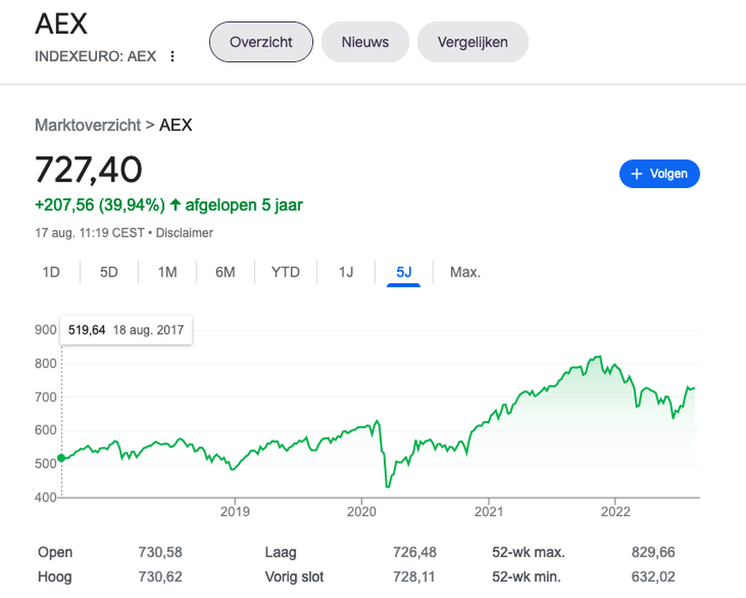
Task: Select the Vergelijken tab
Action: tap(472, 42)
